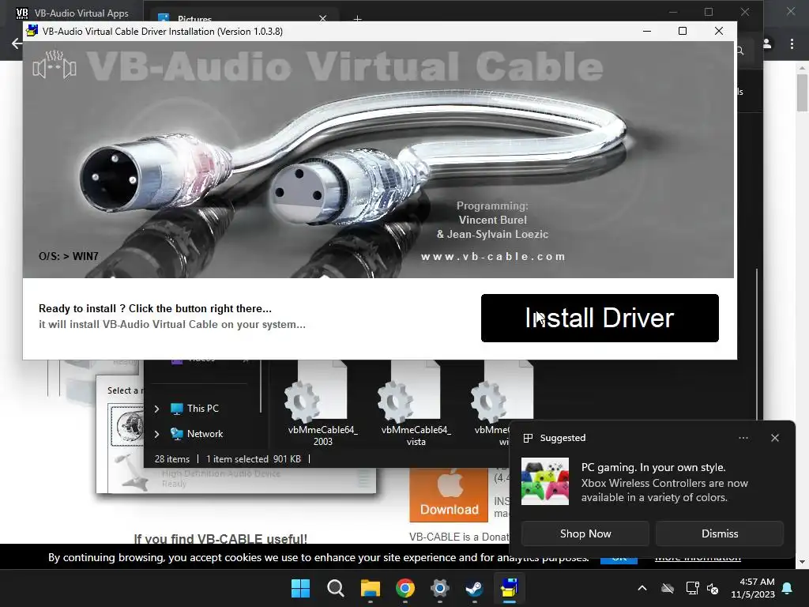Open www.vb-cable.com link in installer banner
This screenshot has width=809, height=607.
493,257
